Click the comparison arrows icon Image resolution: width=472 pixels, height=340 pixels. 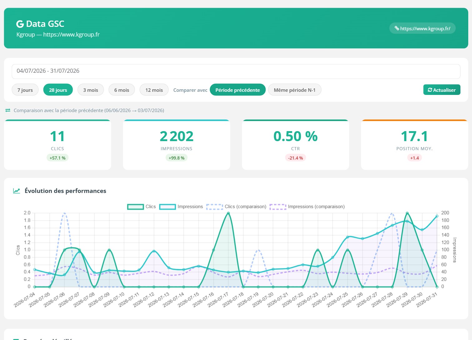coord(8,110)
